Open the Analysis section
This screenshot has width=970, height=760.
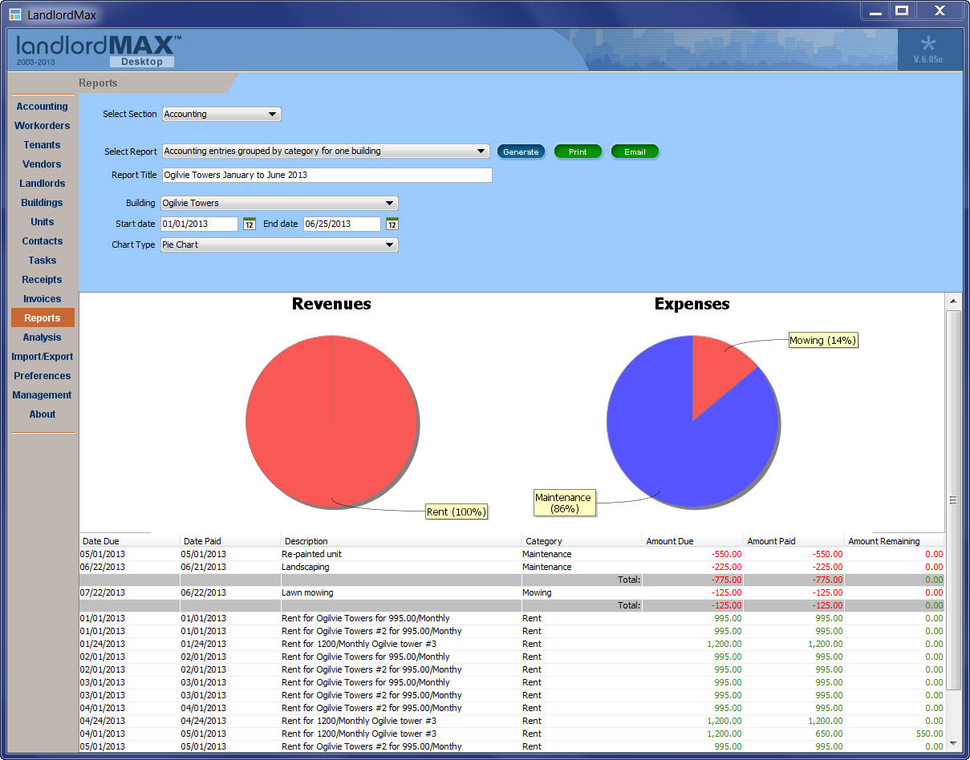pos(43,338)
